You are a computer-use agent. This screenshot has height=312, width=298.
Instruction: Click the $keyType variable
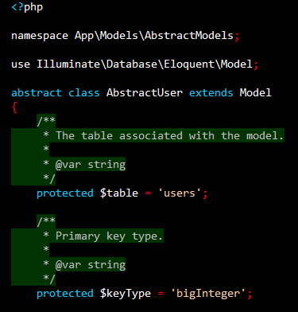coord(126,294)
